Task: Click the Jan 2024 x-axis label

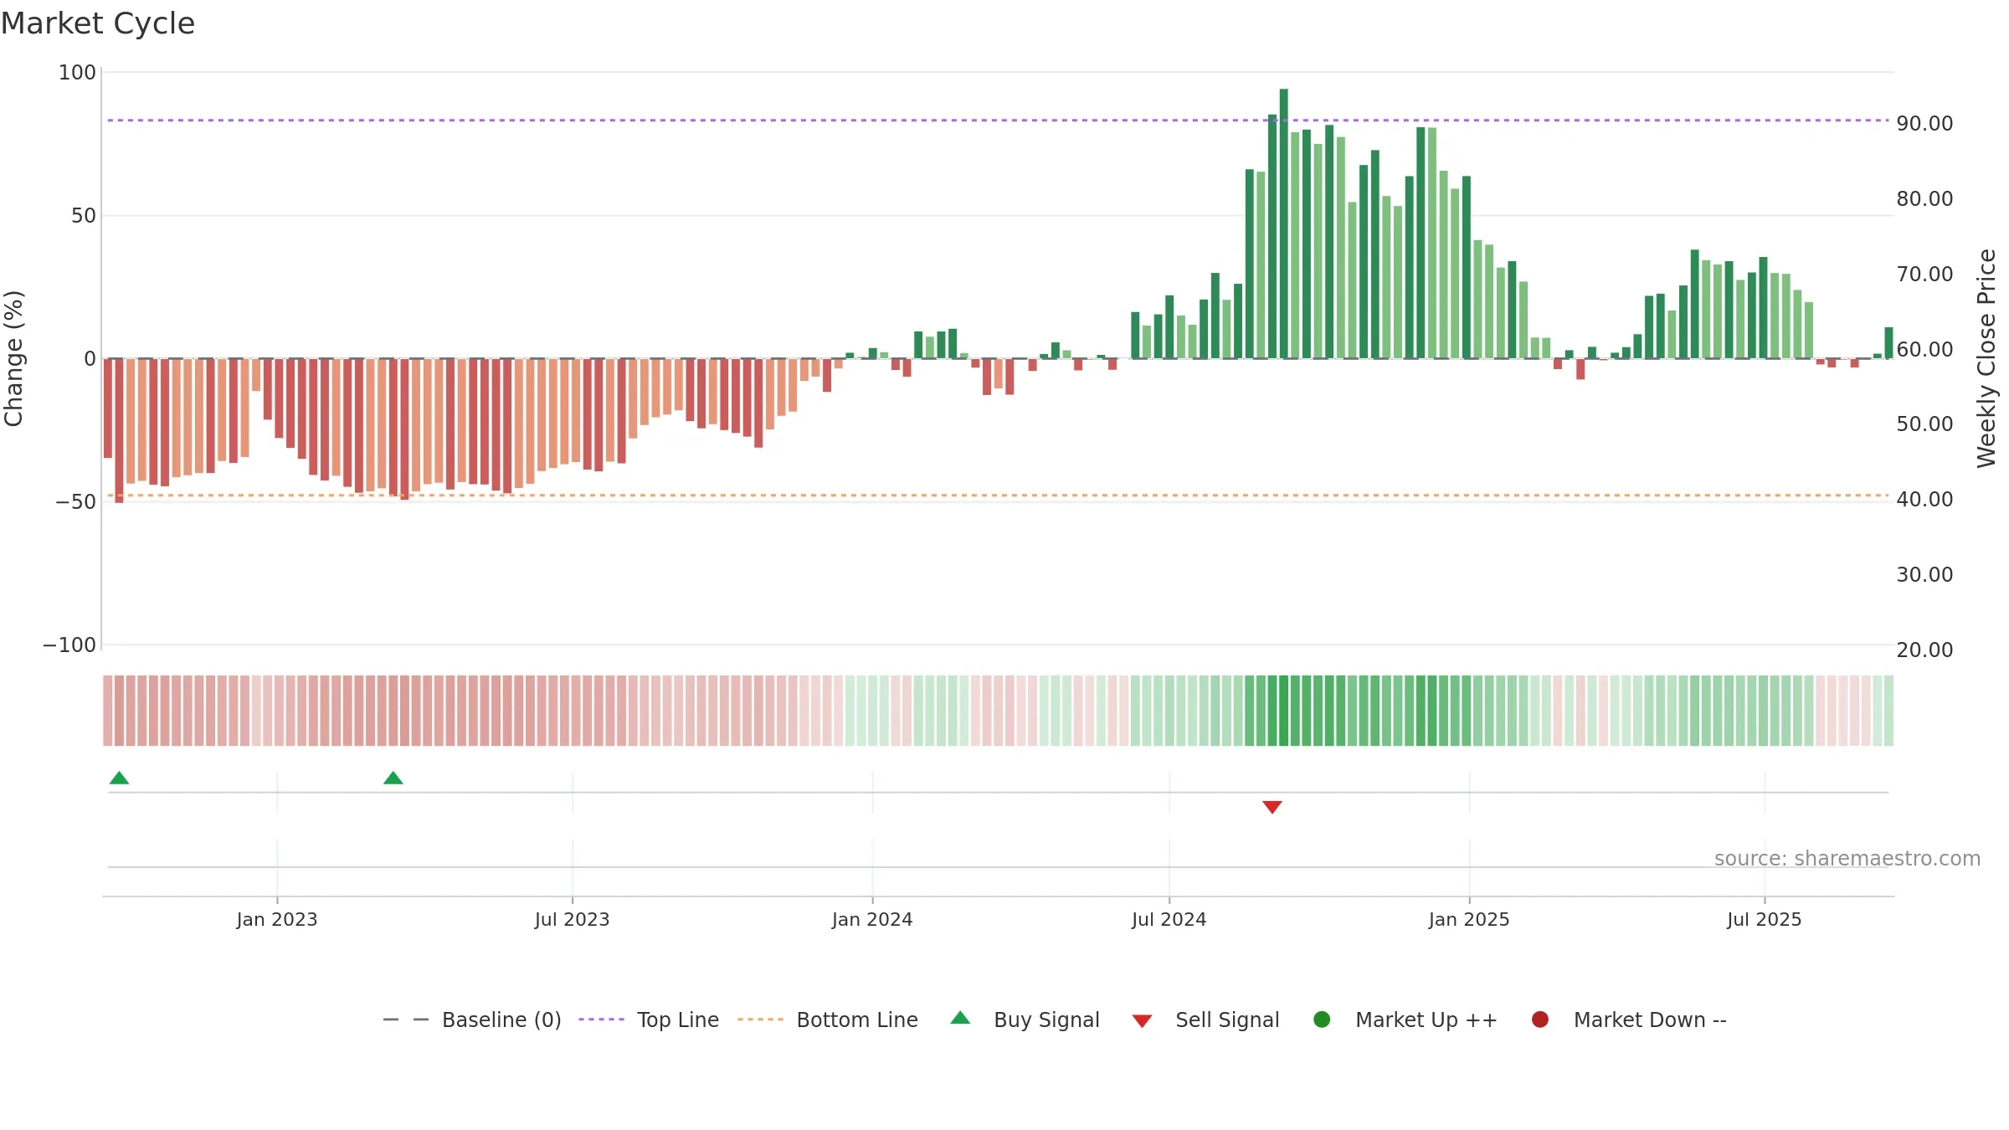Action: point(872,919)
